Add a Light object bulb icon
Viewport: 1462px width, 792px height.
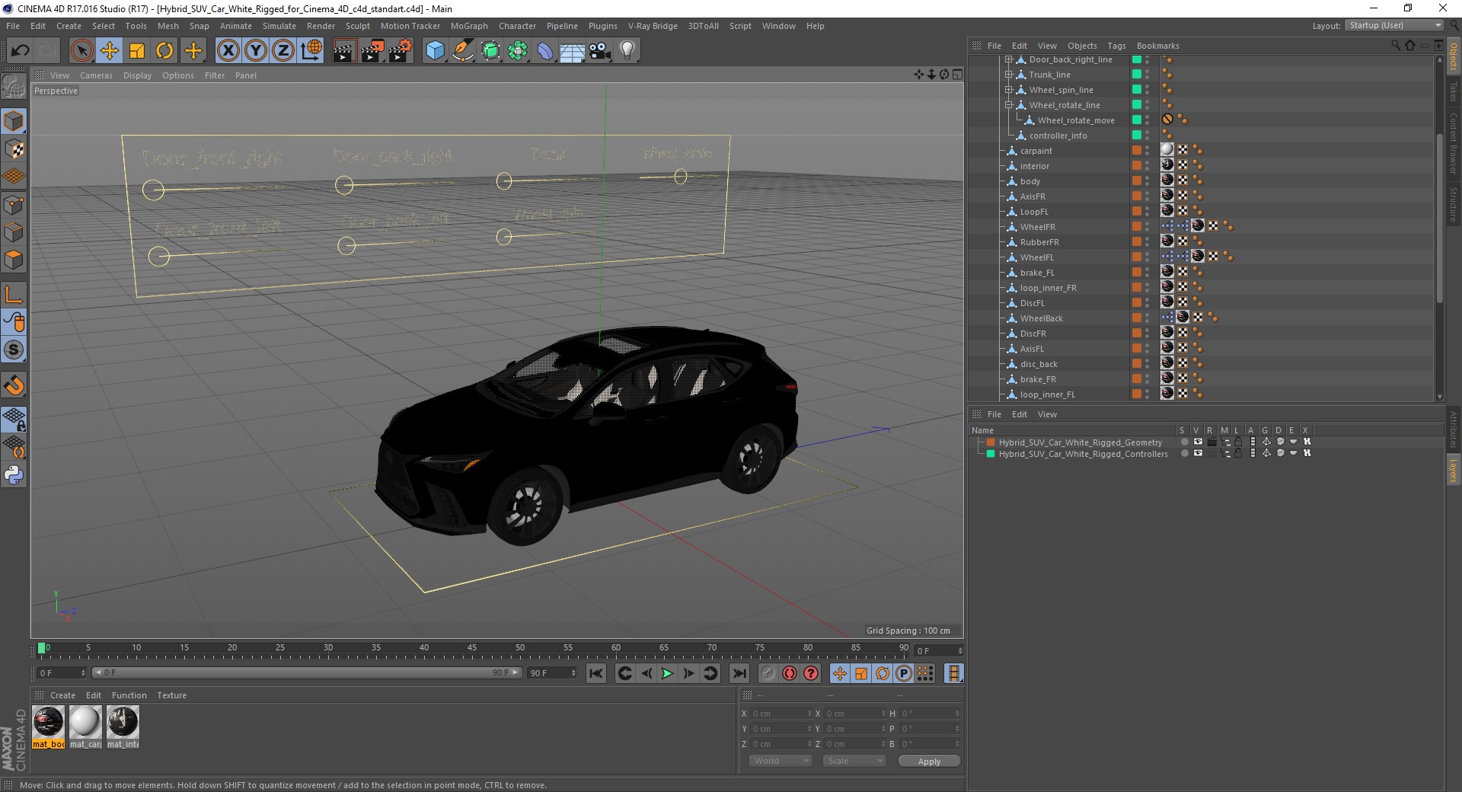(627, 51)
